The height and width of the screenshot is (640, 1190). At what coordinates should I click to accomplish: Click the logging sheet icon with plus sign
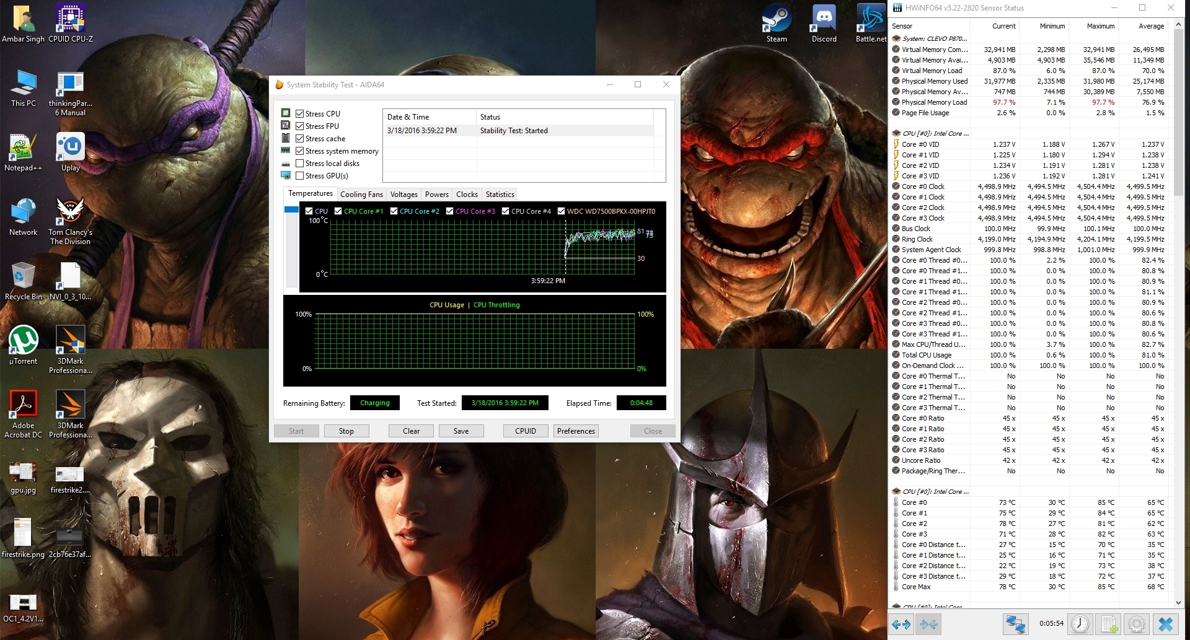[x=1109, y=624]
